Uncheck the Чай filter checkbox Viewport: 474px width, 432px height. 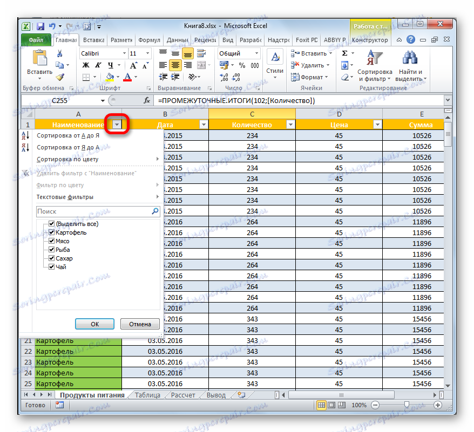(51, 266)
